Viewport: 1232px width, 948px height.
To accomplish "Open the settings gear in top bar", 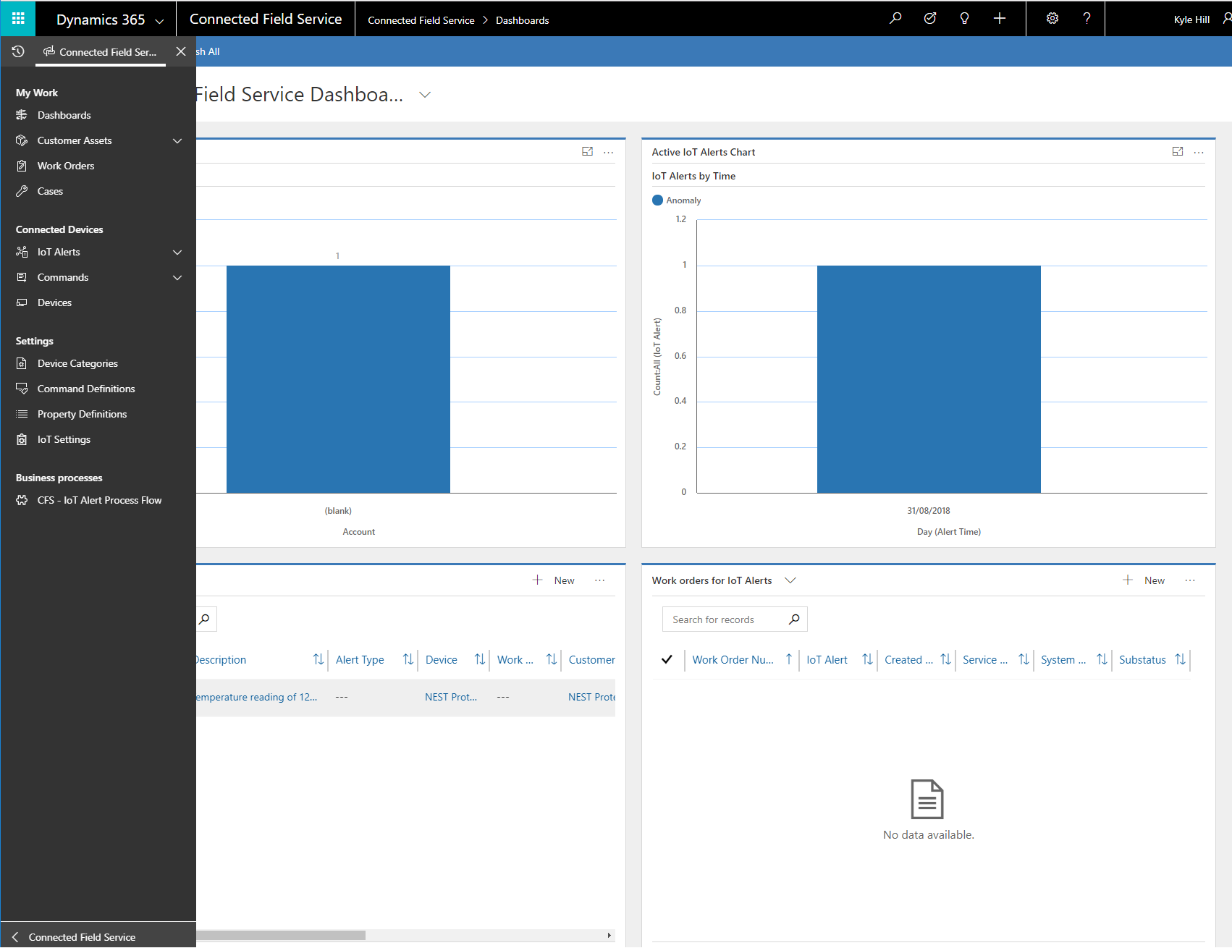I will (x=1052, y=19).
